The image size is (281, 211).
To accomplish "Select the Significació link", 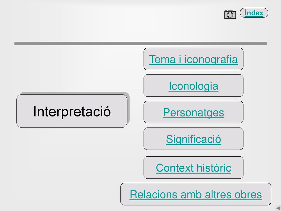I will (193, 139).
